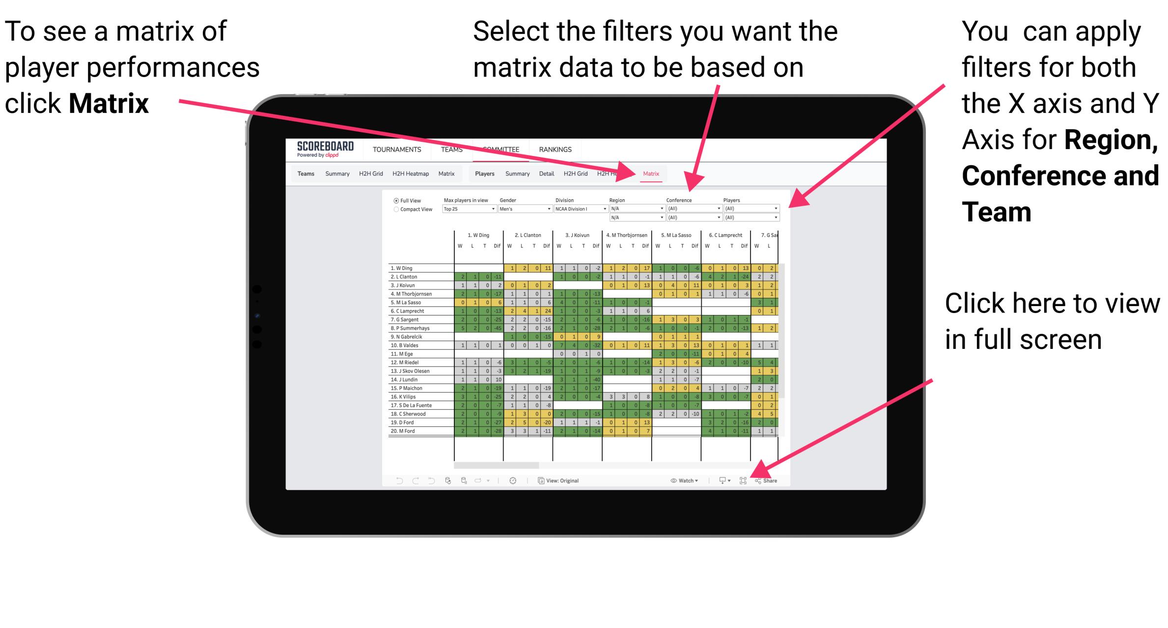1168x628 pixels.
Task: Select Full View radio button
Action: click(x=395, y=203)
